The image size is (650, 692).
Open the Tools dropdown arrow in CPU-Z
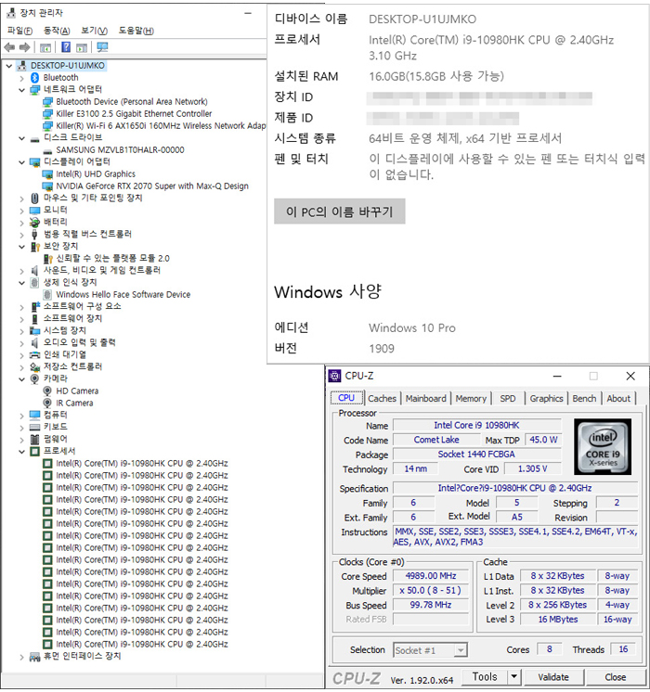coord(513,677)
